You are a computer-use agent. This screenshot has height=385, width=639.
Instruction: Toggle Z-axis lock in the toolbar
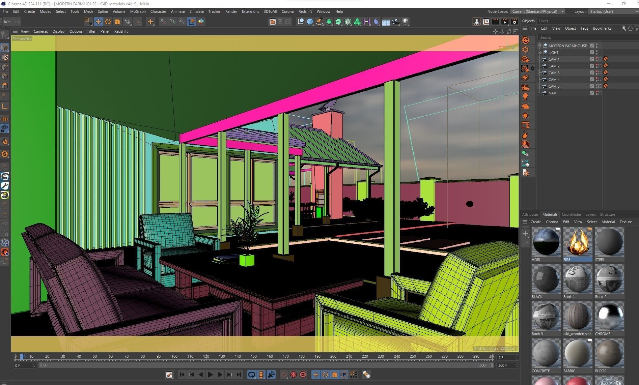(x=182, y=22)
